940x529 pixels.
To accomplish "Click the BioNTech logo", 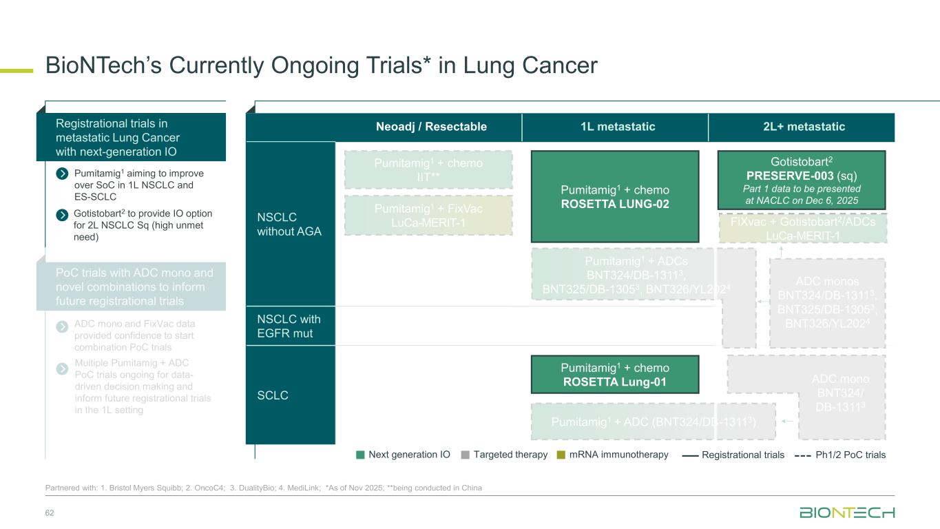I will point(847,512).
